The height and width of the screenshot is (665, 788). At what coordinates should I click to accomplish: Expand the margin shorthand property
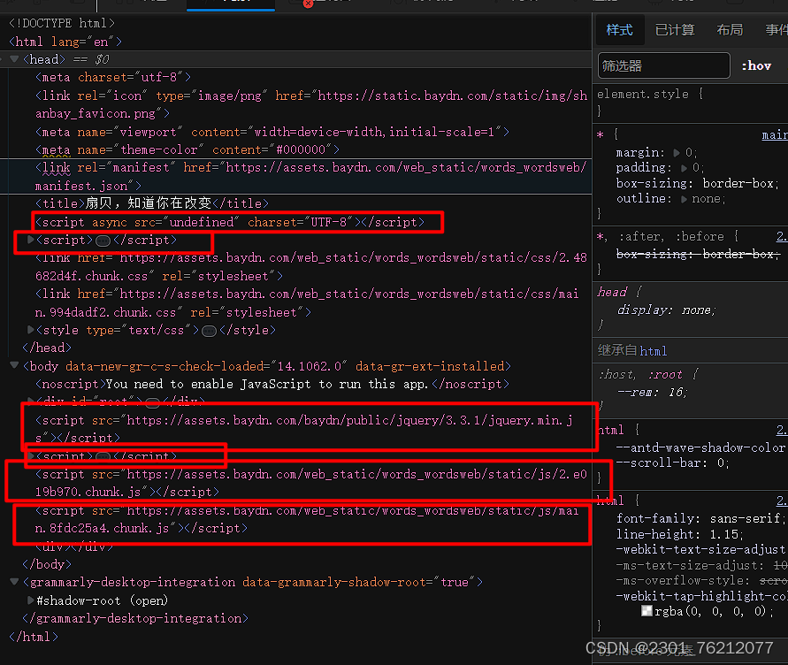(x=677, y=152)
